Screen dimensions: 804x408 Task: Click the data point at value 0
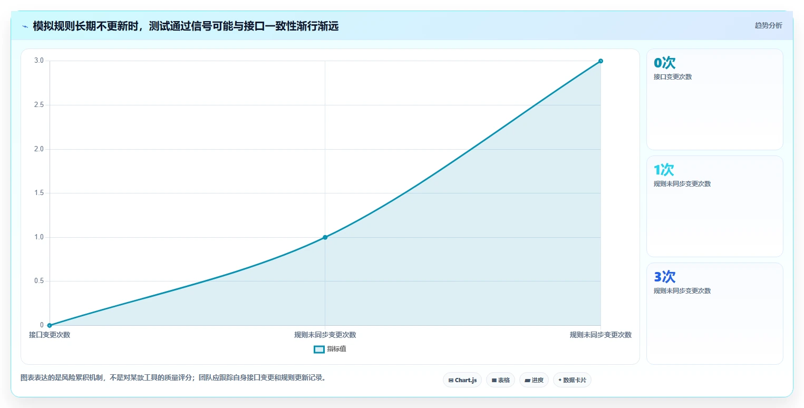50,325
